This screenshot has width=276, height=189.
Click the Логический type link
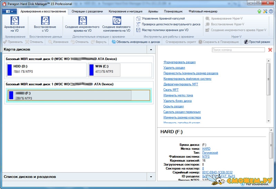(x=210, y=152)
